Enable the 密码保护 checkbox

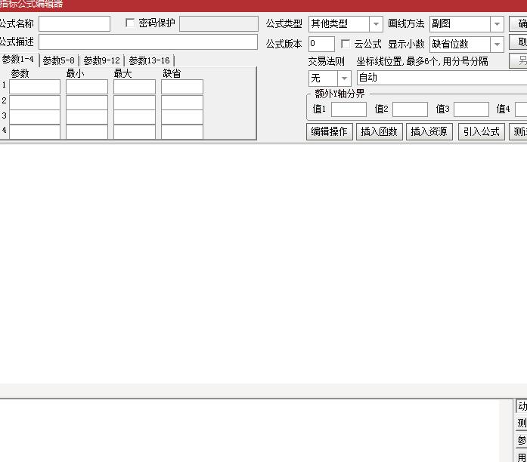coord(130,23)
